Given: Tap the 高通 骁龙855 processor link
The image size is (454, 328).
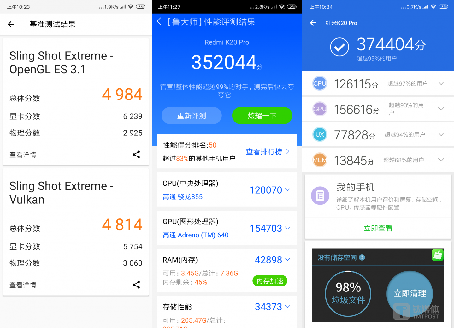Looking at the screenshot, I should [x=183, y=197].
